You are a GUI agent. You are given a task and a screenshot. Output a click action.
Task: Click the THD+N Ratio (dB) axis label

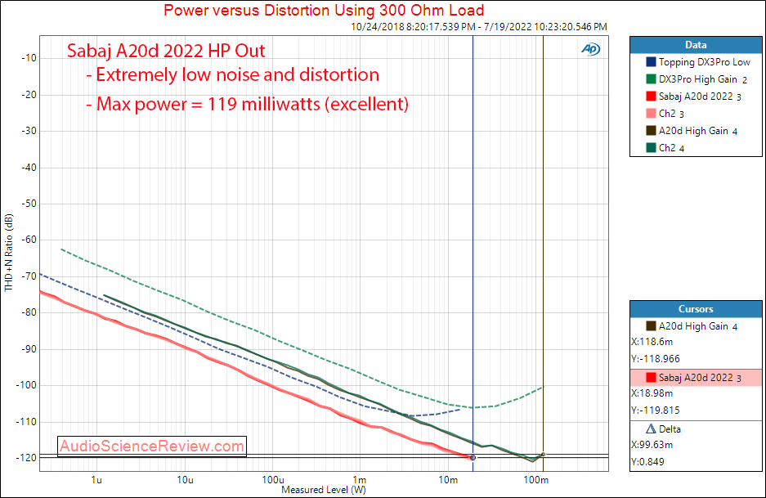[8, 253]
